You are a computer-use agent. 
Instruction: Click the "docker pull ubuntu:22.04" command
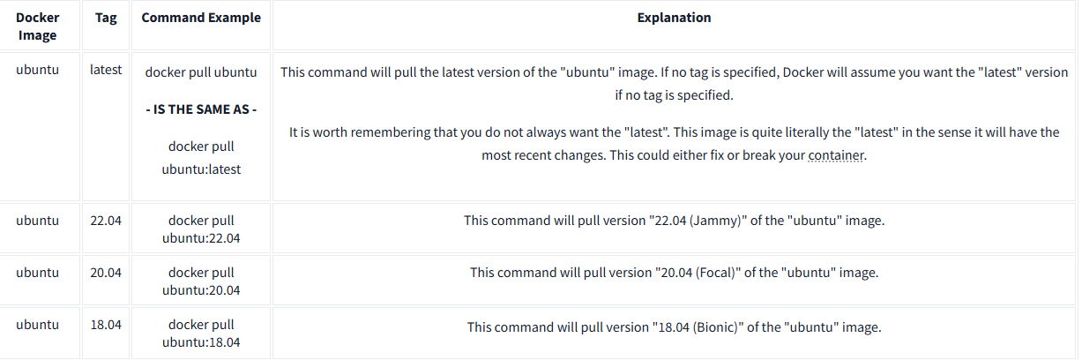201,229
